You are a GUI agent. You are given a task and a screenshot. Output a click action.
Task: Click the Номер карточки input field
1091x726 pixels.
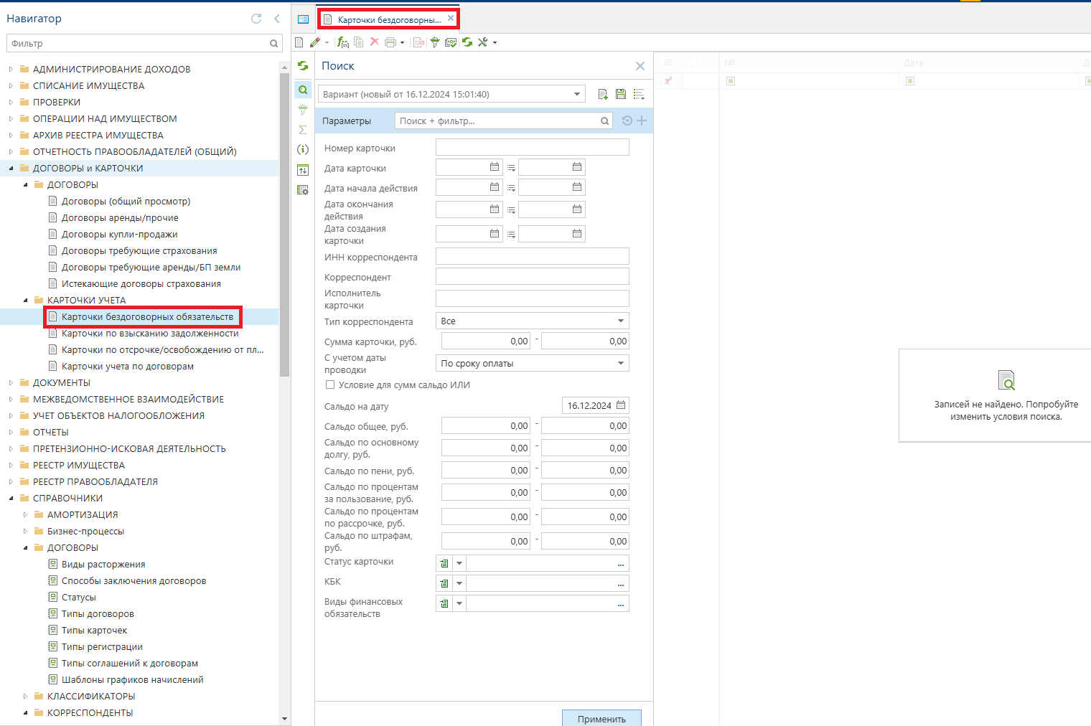click(x=533, y=147)
